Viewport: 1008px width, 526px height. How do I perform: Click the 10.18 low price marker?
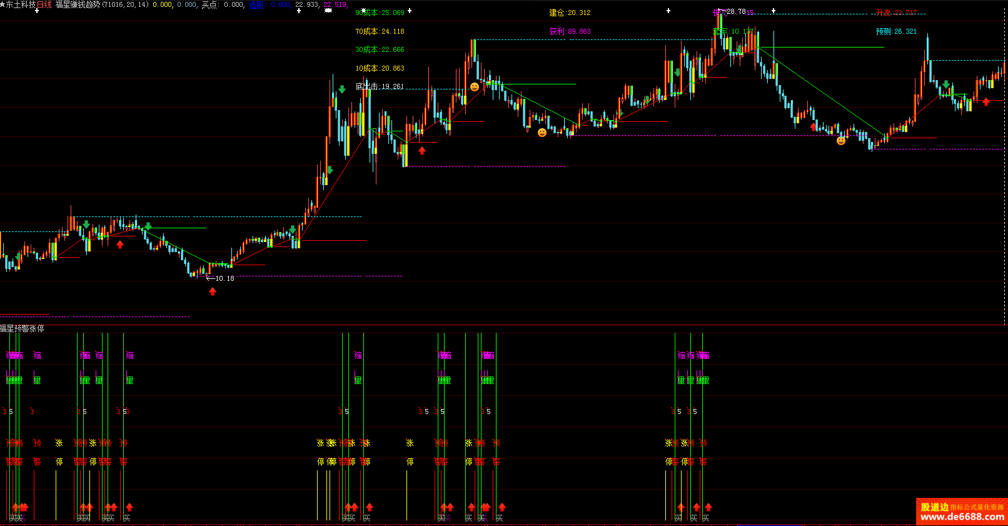(224, 278)
